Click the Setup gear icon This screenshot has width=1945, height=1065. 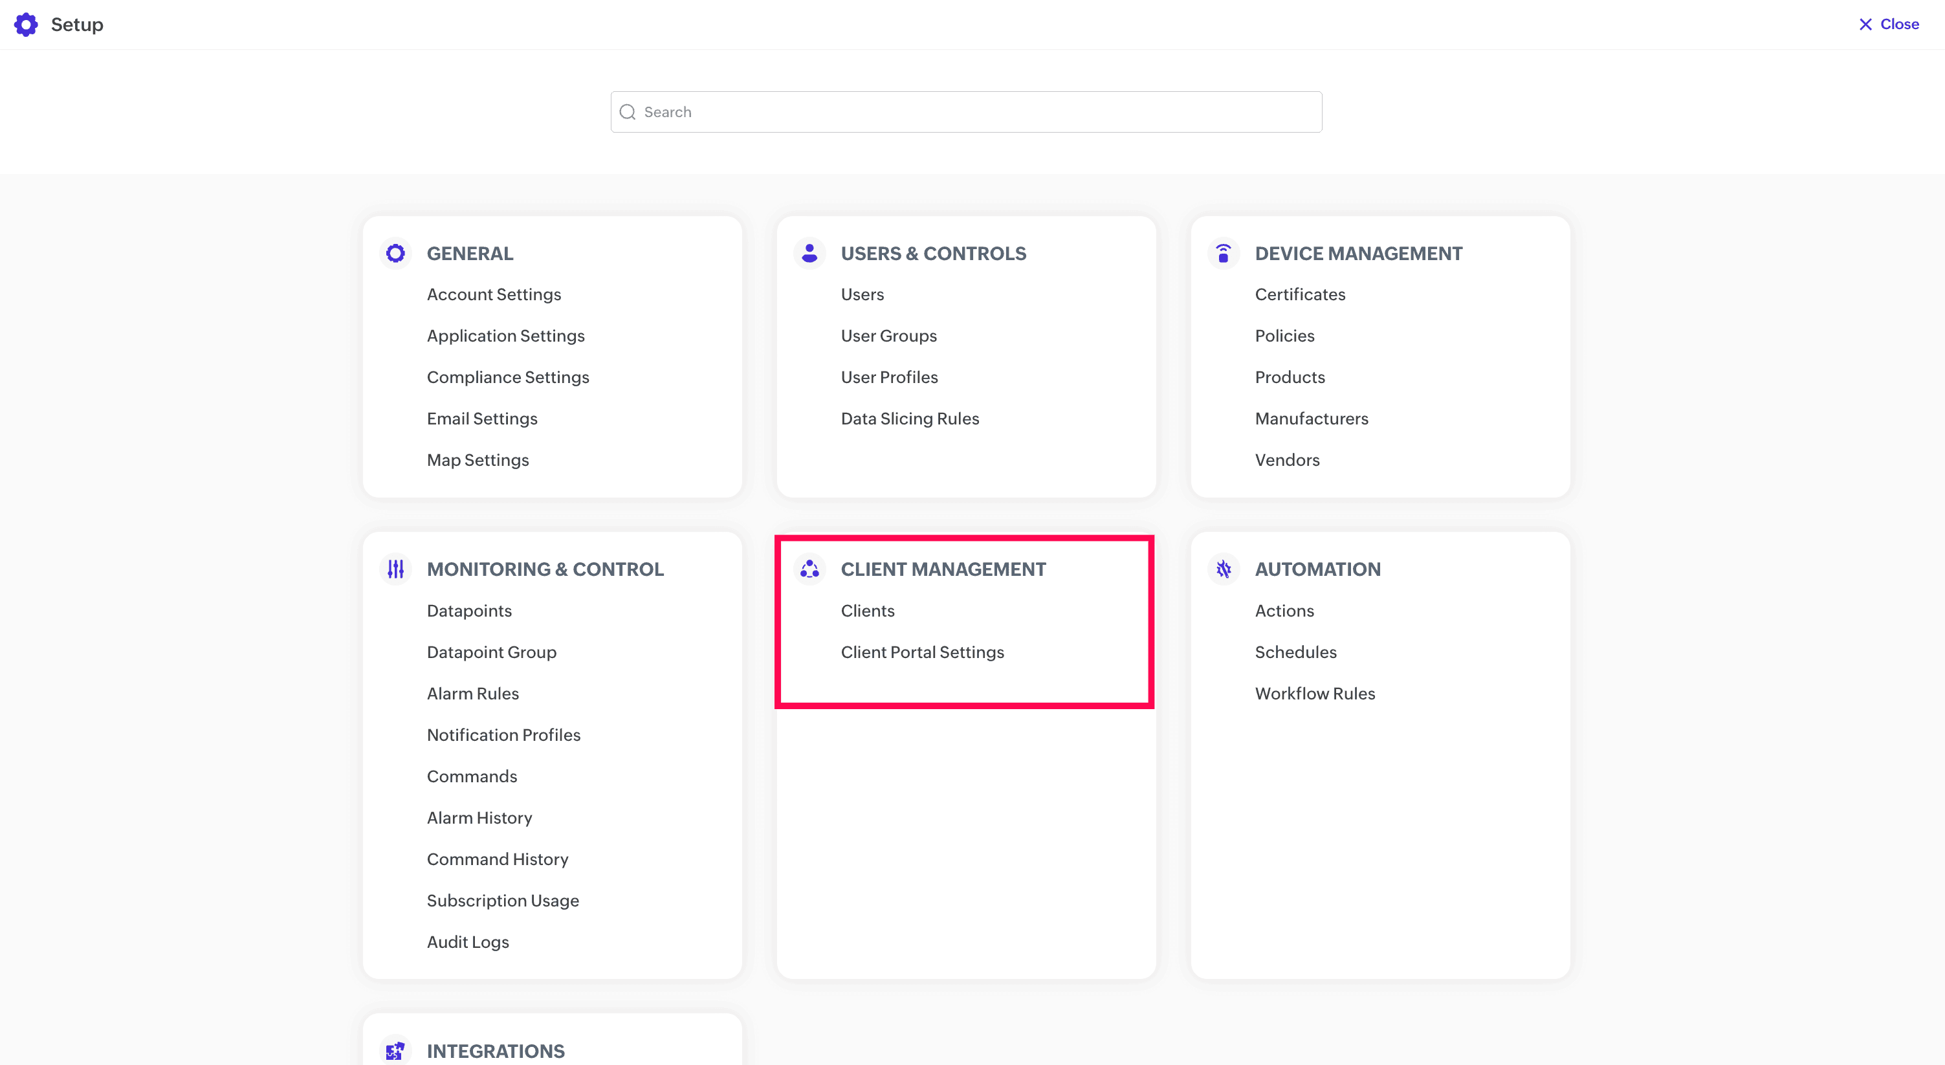[26, 24]
